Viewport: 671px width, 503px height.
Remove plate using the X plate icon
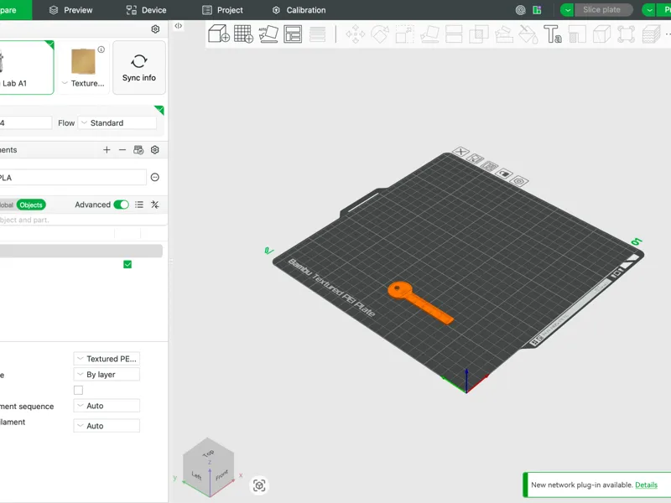tap(460, 152)
